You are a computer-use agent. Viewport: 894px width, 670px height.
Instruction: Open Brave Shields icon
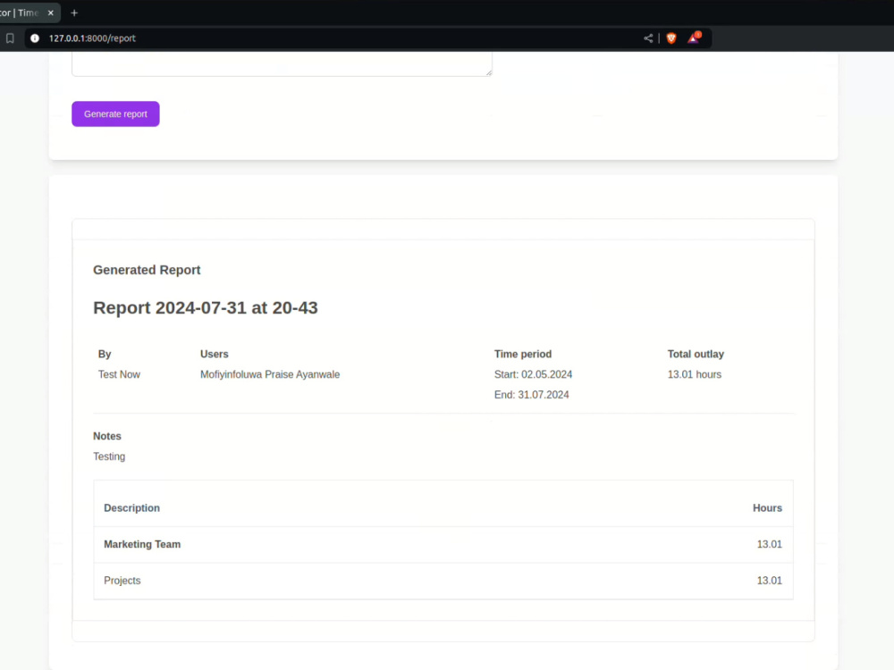(671, 38)
